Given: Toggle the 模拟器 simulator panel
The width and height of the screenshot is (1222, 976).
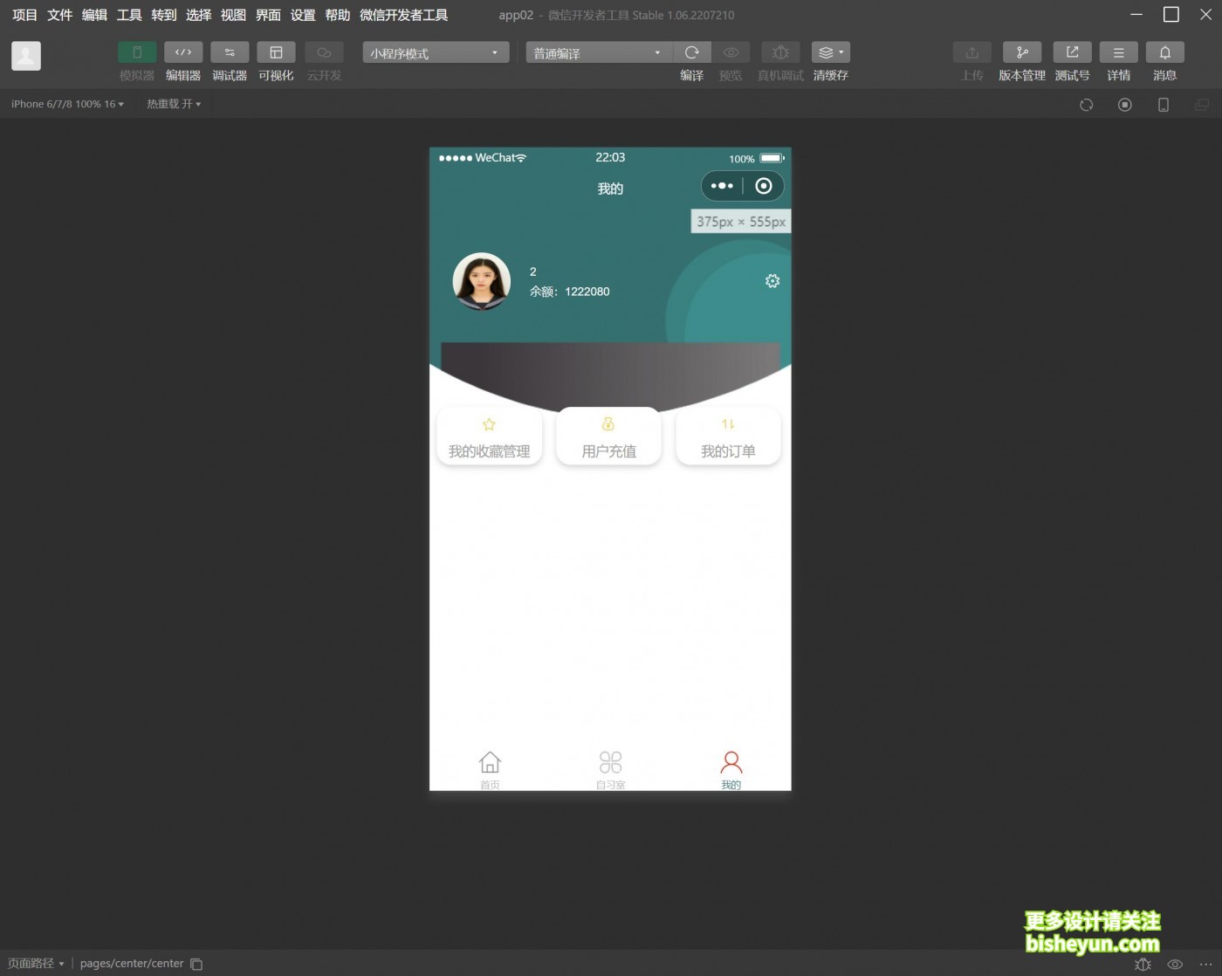Looking at the screenshot, I should click(137, 53).
